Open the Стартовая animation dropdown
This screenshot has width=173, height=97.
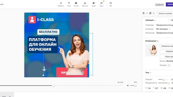[x=165, y=25]
